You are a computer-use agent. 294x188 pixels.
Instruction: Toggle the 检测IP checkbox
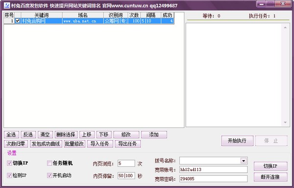click(x=9, y=175)
